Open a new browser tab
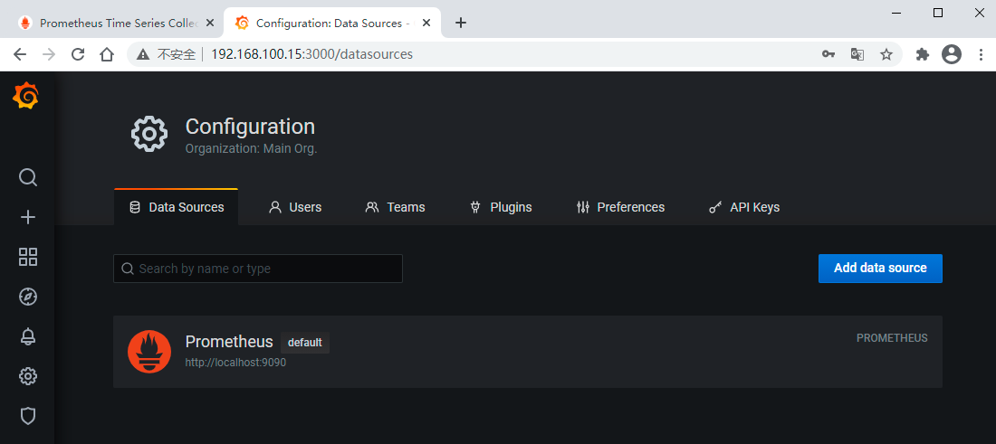996x444 pixels. (461, 23)
